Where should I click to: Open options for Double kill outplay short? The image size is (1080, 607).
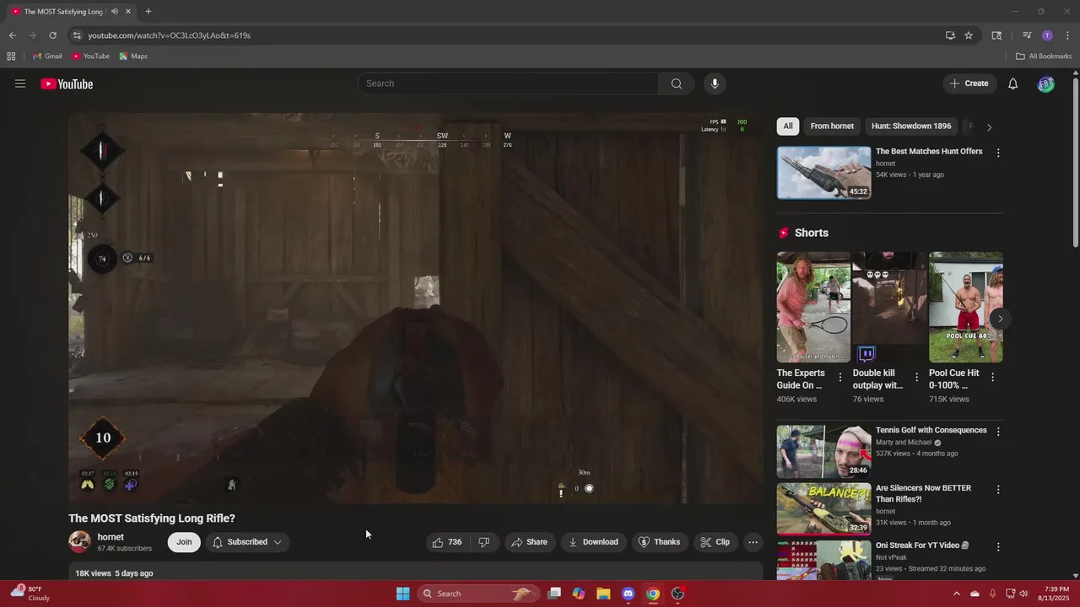point(916,378)
